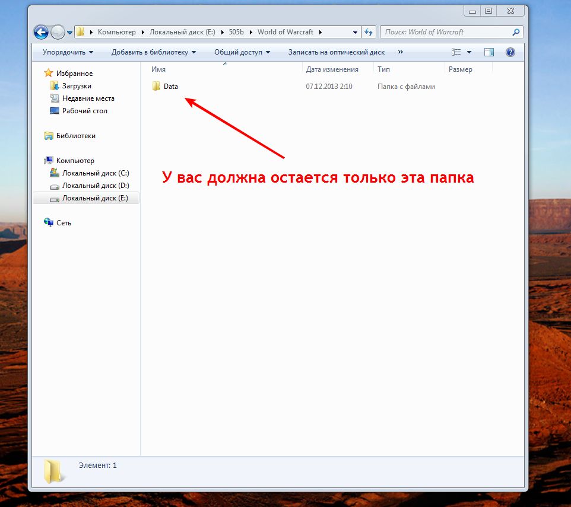The height and width of the screenshot is (507, 571).
Task: Minimize the Explorer window
Action: point(472,11)
